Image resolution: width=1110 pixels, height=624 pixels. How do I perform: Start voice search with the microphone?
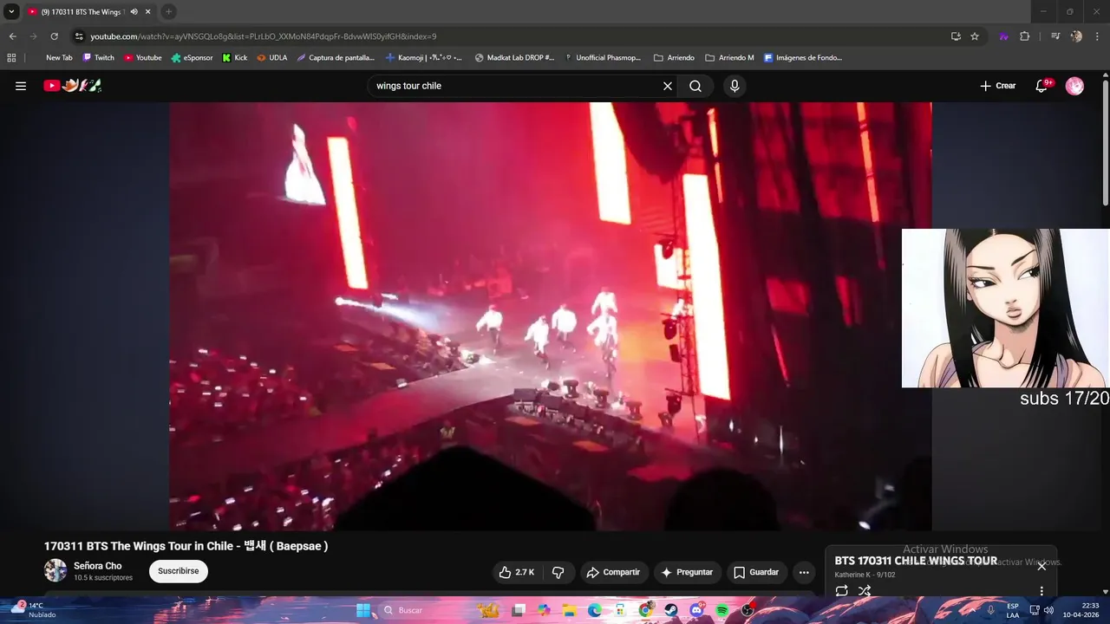[x=735, y=86]
